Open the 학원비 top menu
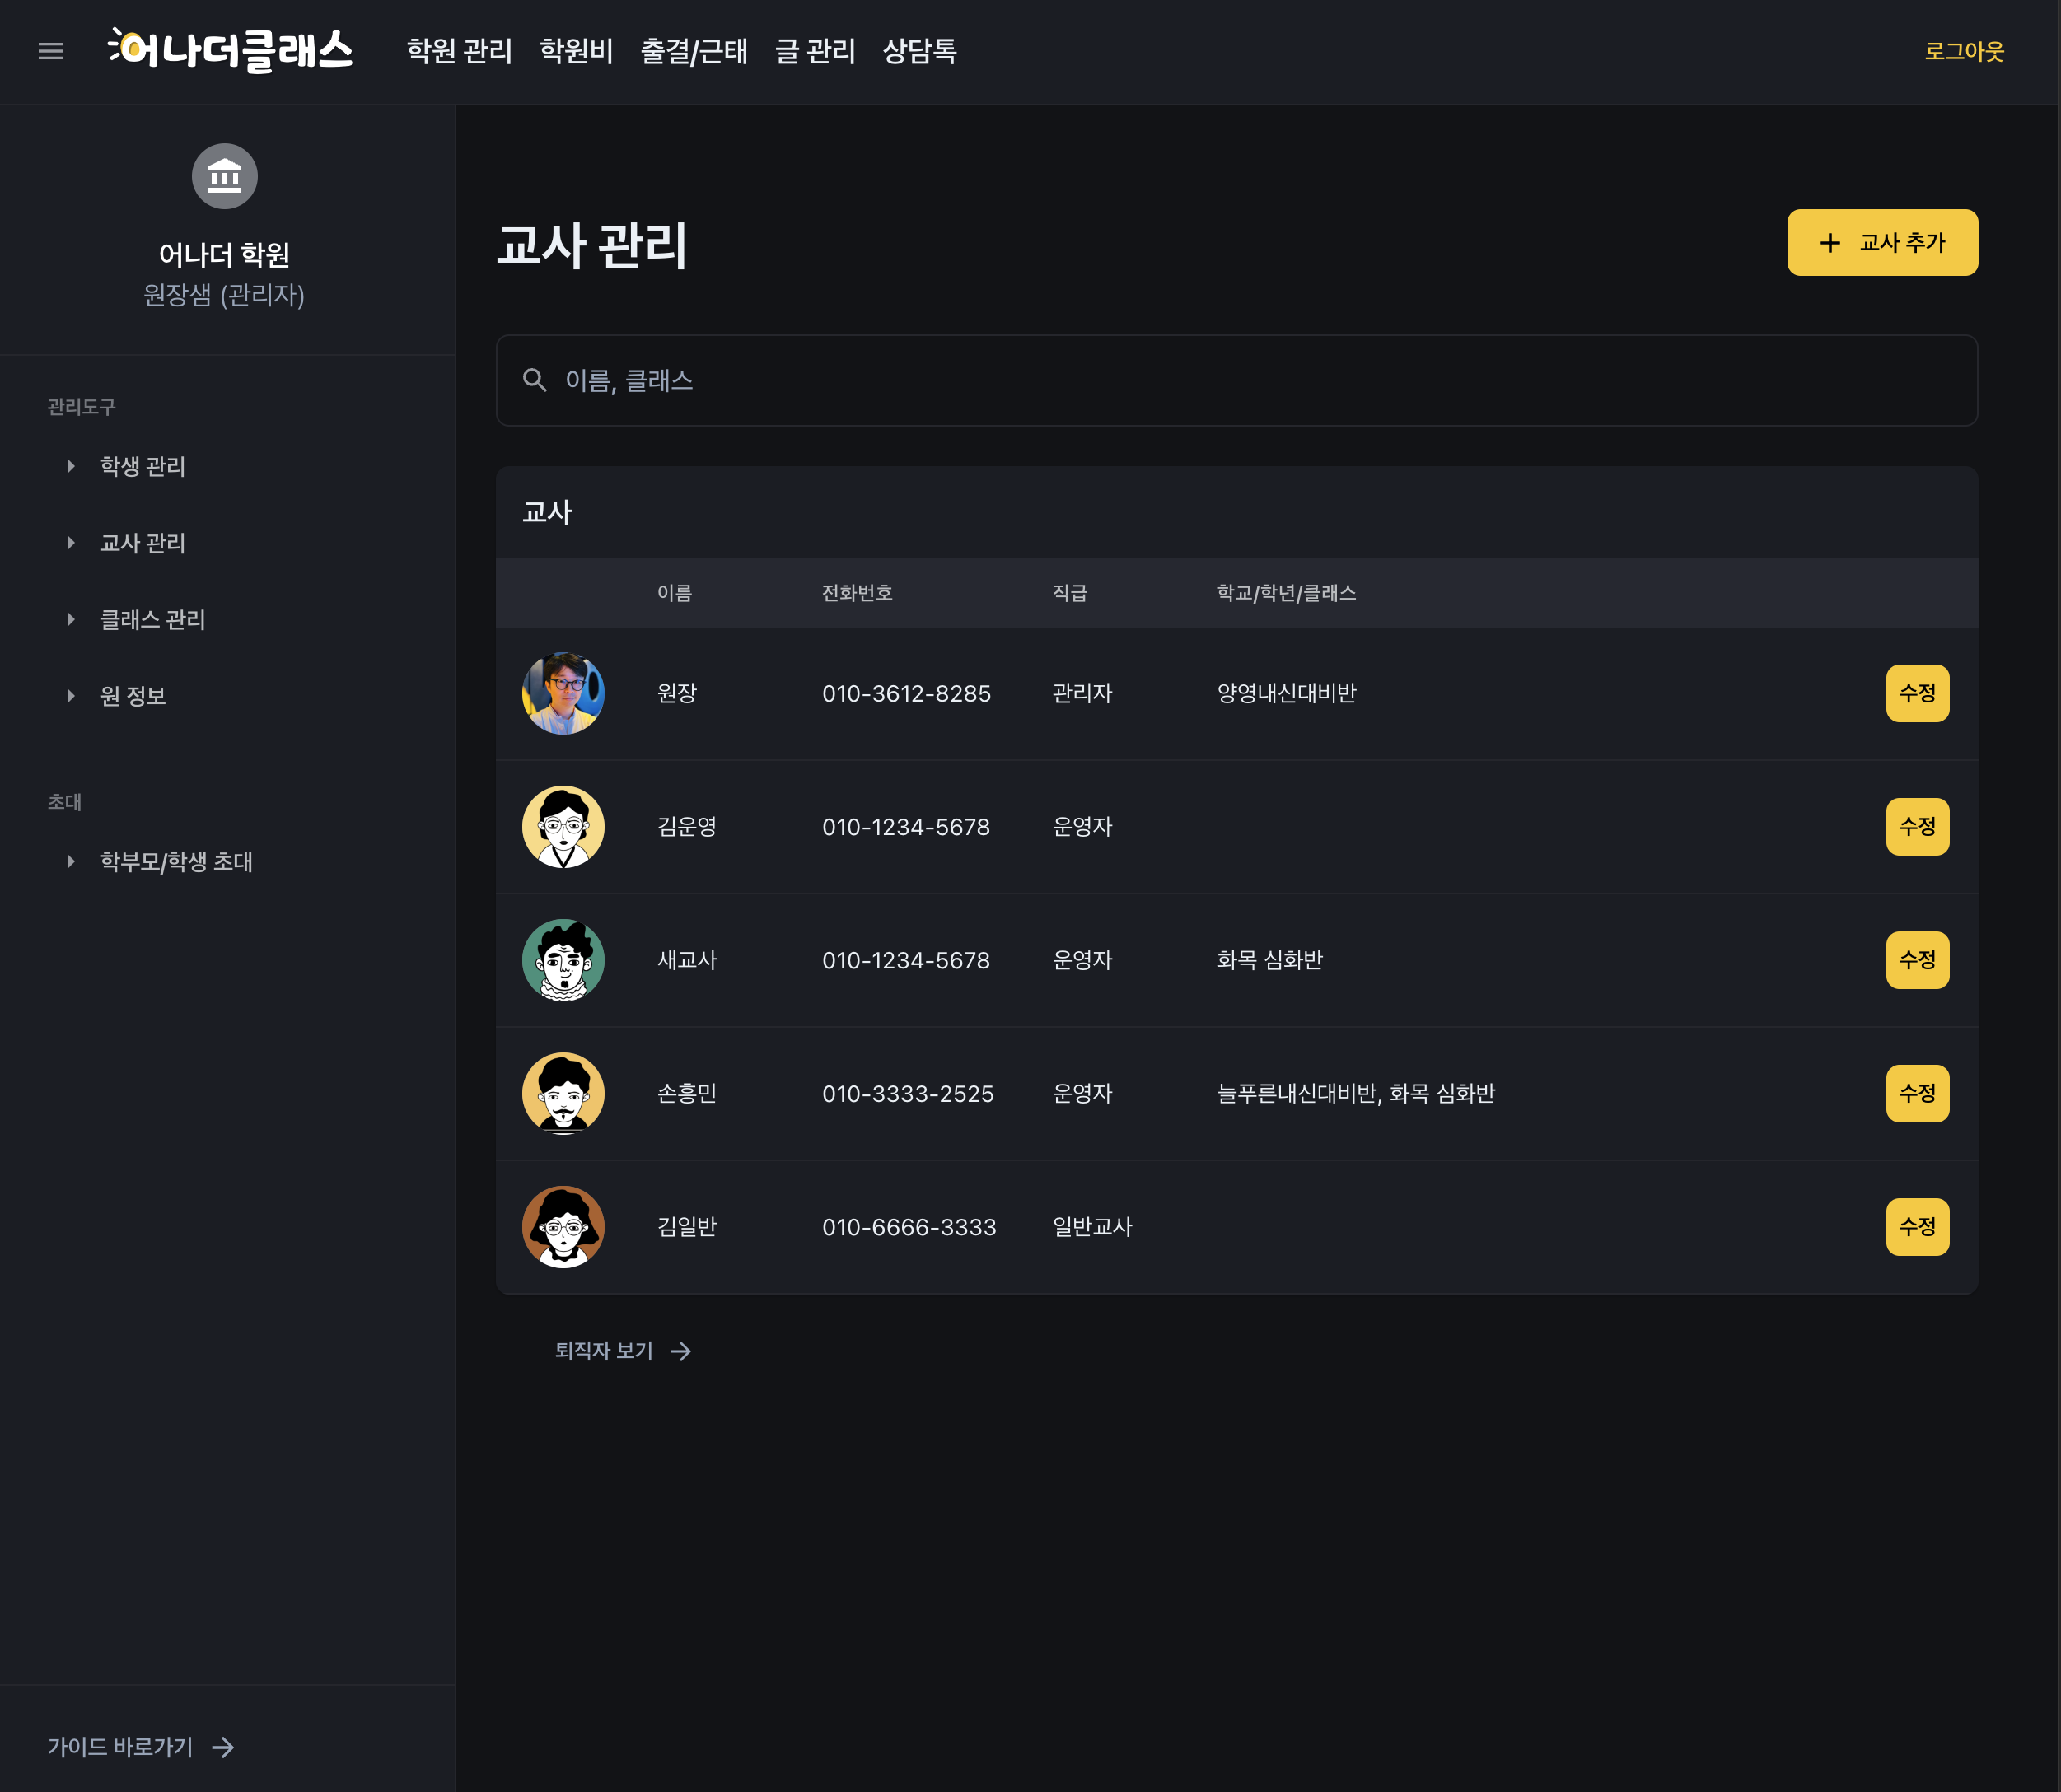2061x1792 pixels. coord(576,51)
